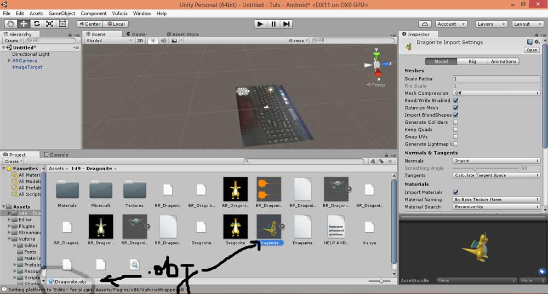Open Gizmos dropdown in Scene
The height and width of the screenshot is (294, 548).
tap(298, 41)
